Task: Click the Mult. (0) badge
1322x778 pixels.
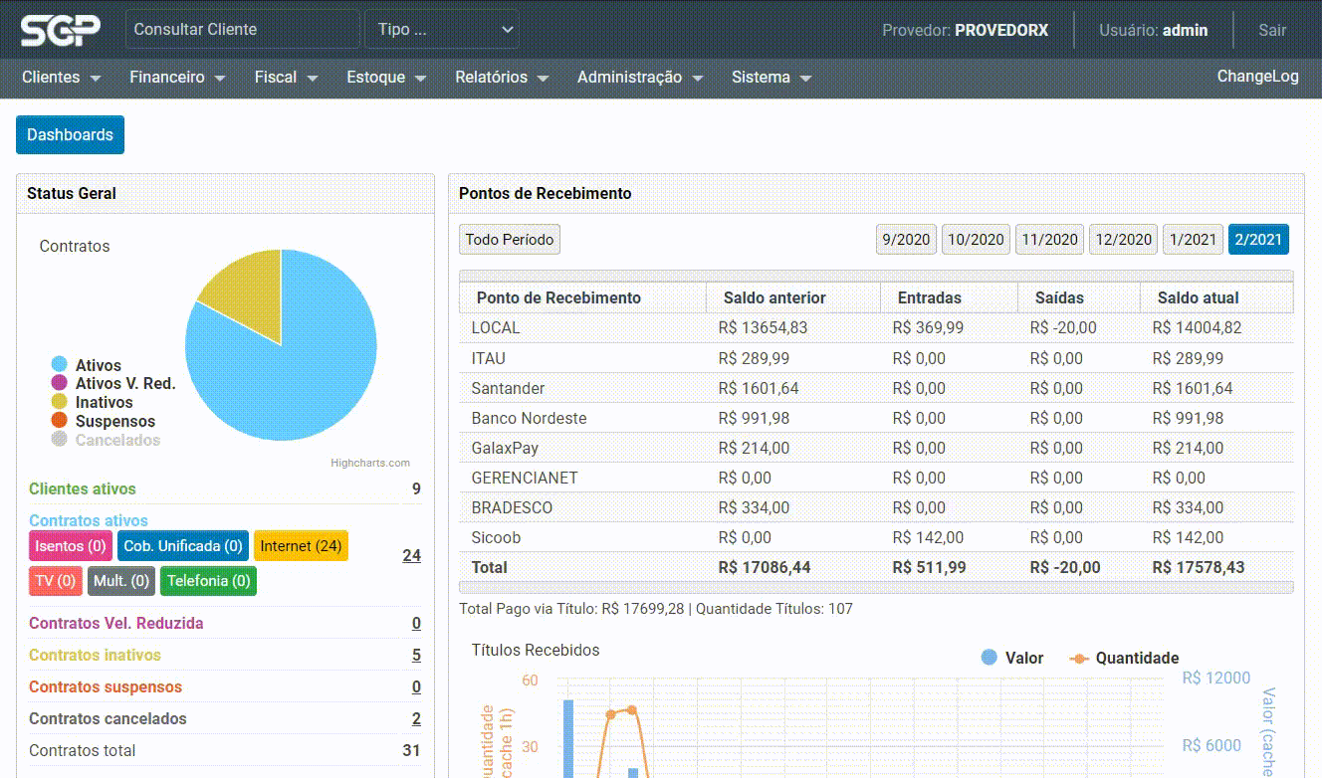Action: [121, 581]
